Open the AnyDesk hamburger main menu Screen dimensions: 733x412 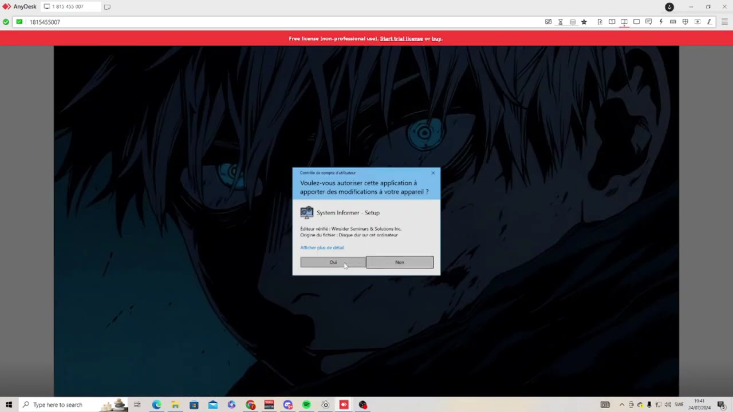[724, 22]
